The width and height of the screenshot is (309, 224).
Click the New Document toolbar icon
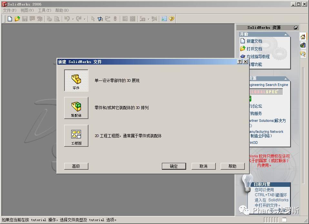(x=10, y=19)
